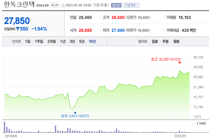The width and height of the screenshot is (209, 139).
Task: Click the timestamp 2021.02.18 14:02
Action: point(79,5)
